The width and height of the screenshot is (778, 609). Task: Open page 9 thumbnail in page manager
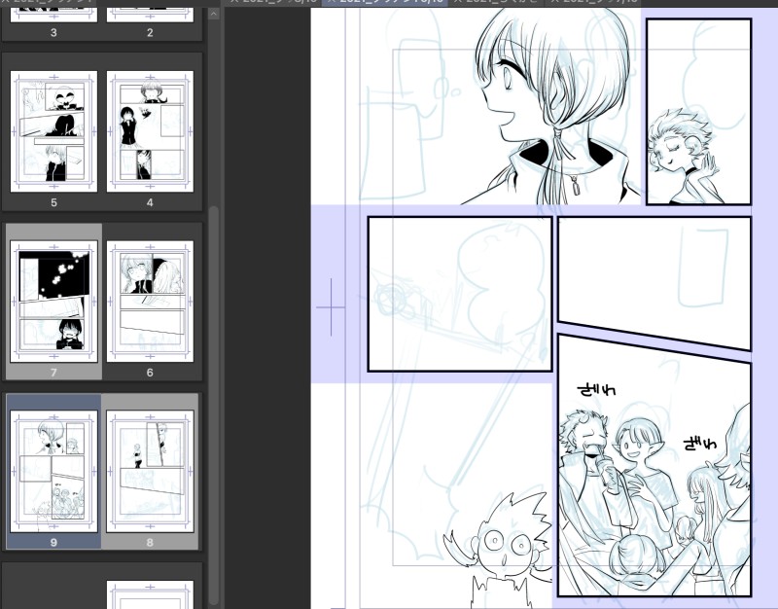pos(53,471)
